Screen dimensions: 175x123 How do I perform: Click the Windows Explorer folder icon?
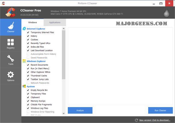pyautogui.click(x=24, y=61)
